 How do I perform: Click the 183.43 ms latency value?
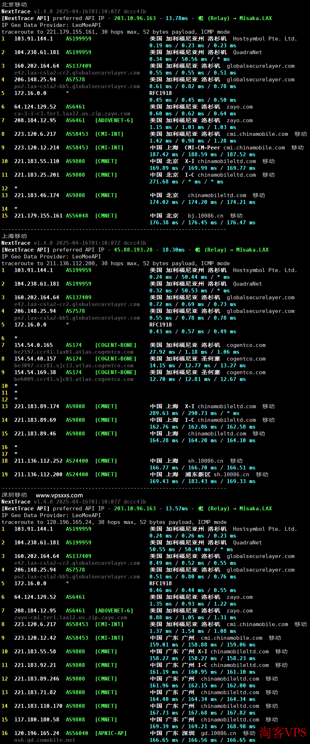tap(202, 481)
